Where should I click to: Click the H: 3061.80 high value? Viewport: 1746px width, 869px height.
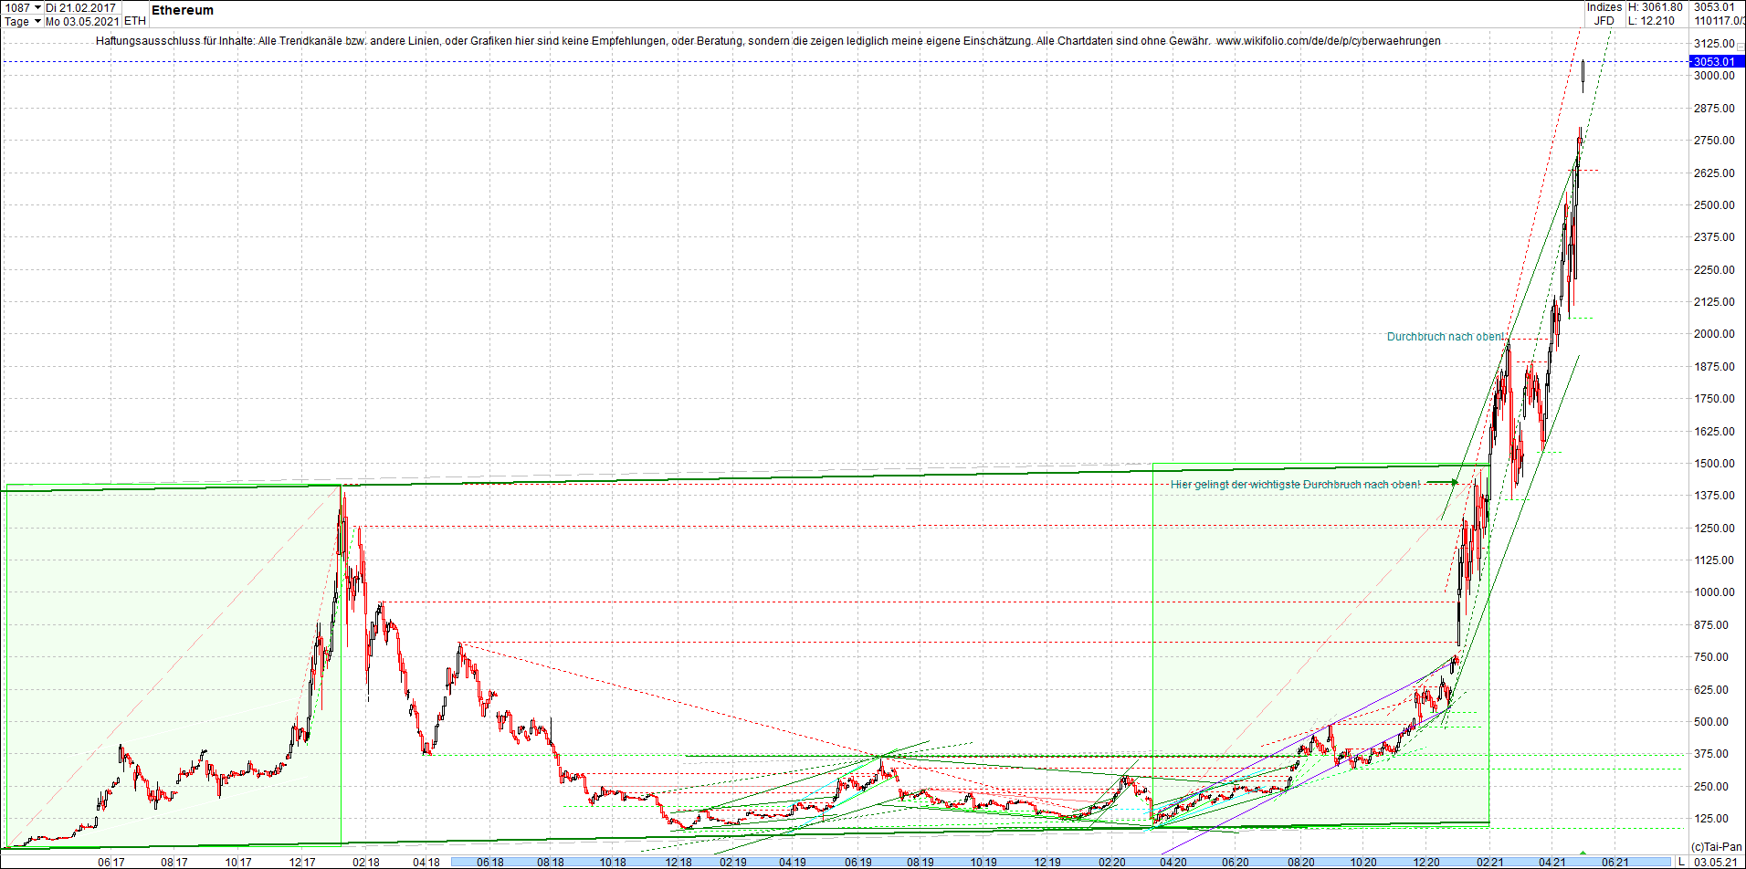pos(1656,7)
